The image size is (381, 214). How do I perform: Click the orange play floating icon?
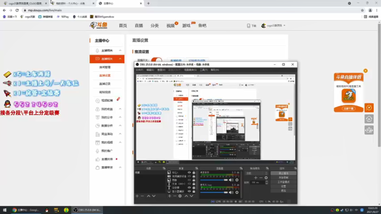pos(369,108)
